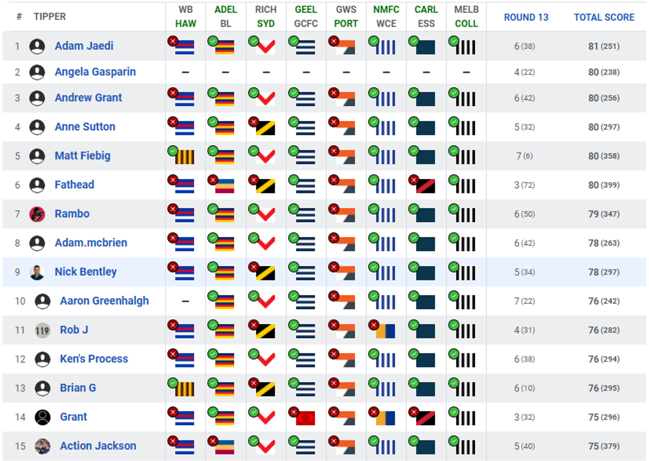649x461 pixels.
Task: Click Brian G's GWS tip icon
Action: (x=342, y=387)
